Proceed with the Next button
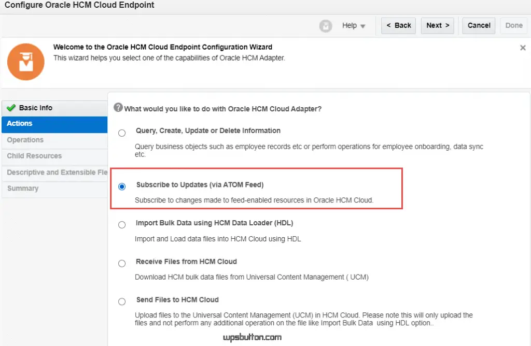 [437, 26]
